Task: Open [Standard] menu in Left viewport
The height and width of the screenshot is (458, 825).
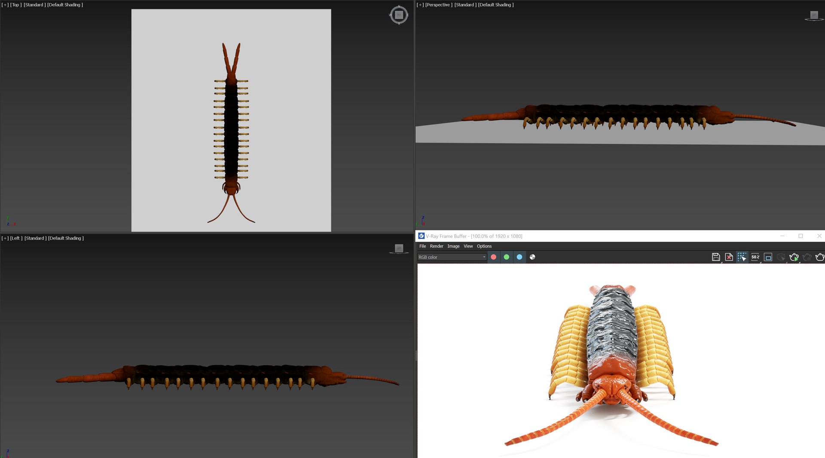Action: pyautogui.click(x=35, y=238)
